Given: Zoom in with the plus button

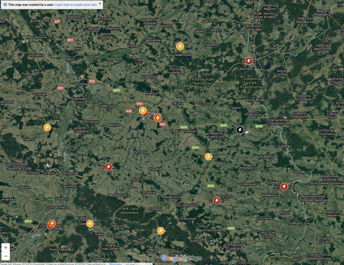Looking at the screenshot, I should 5,248.
